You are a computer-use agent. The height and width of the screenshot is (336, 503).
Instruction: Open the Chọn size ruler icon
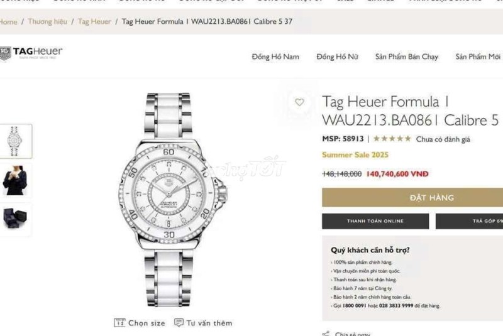(x=119, y=323)
